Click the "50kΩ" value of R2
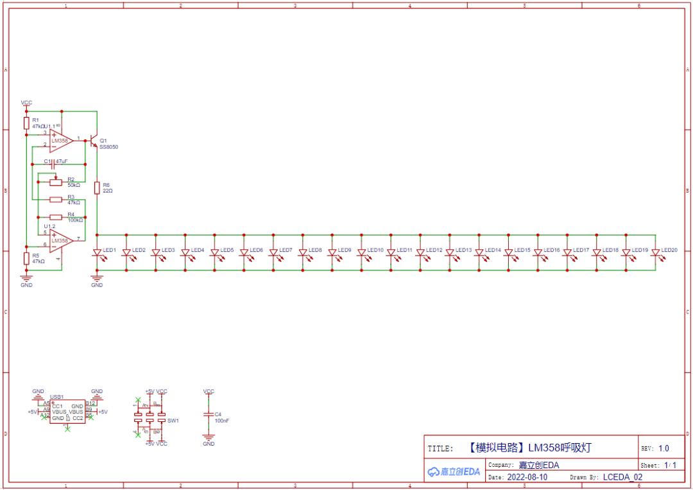The height and width of the screenshot is (490, 693). [x=74, y=185]
